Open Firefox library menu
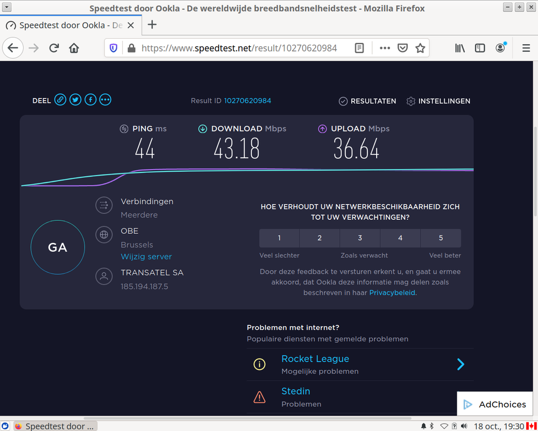Image resolution: width=538 pixels, height=431 pixels. tap(460, 48)
